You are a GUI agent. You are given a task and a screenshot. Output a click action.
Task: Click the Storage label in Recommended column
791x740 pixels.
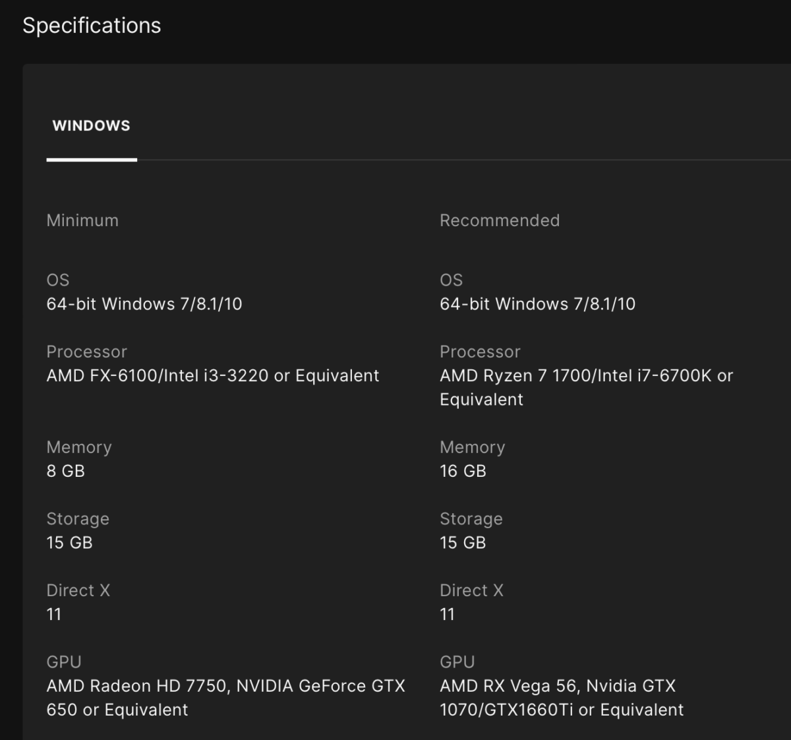[471, 519]
